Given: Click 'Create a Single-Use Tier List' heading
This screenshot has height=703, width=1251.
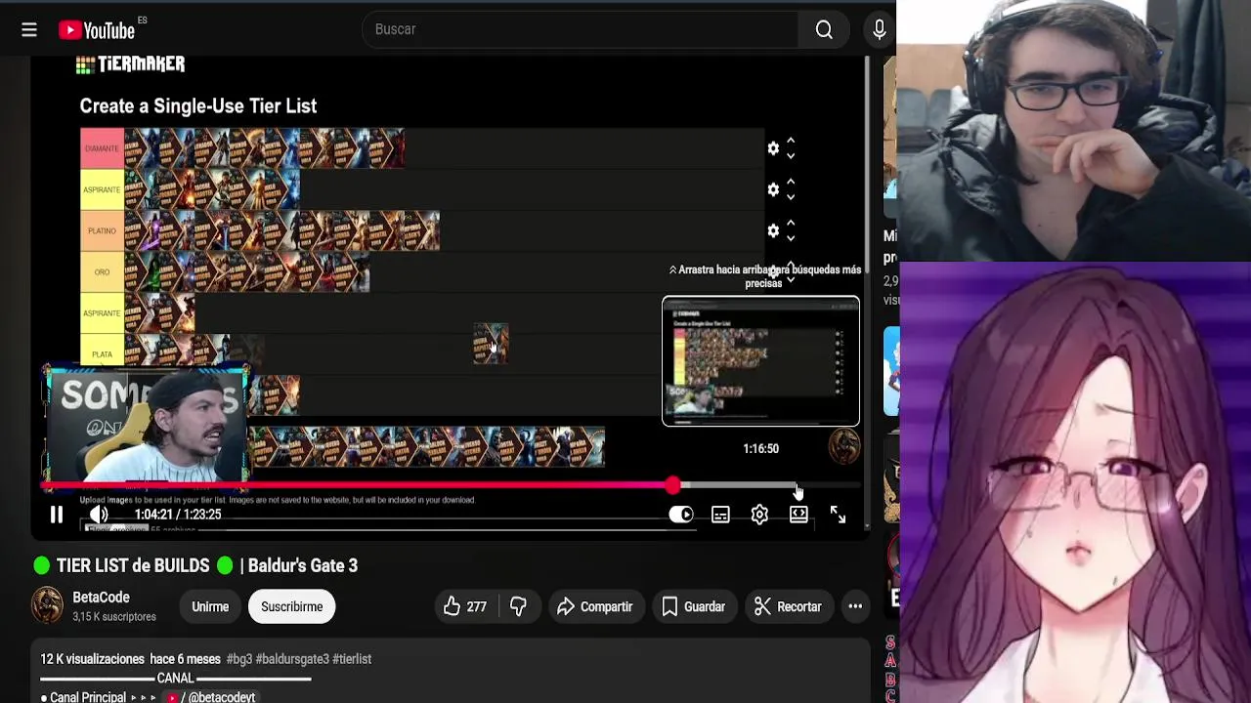Looking at the screenshot, I should pyautogui.click(x=198, y=105).
